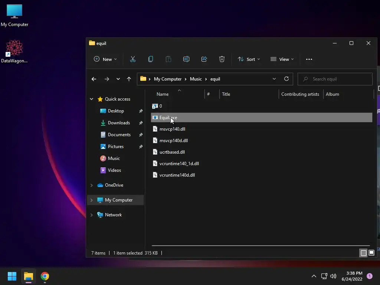Viewport: 380px width, 285px height.
Task: Click the pin icon next to Documents
Action: pyautogui.click(x=141, y=135)
